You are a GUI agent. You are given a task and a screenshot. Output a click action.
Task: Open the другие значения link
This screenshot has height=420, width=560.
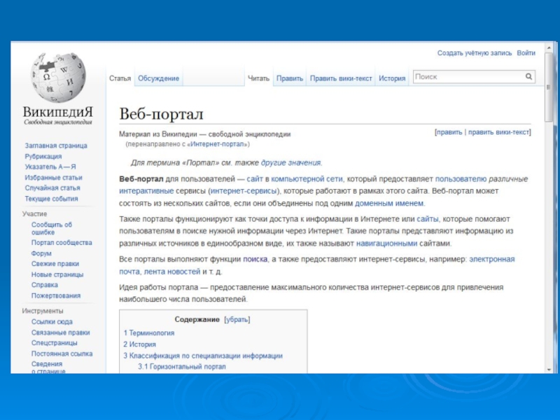coord(290,162)
